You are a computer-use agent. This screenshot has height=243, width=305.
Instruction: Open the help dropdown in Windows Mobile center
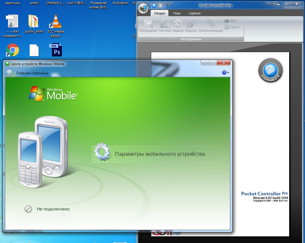click(226, 73)
